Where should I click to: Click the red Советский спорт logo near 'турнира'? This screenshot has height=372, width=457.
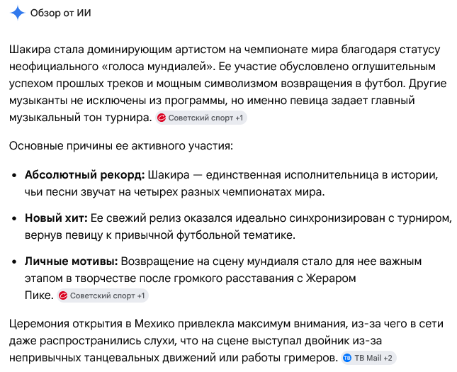coord(161,118)
